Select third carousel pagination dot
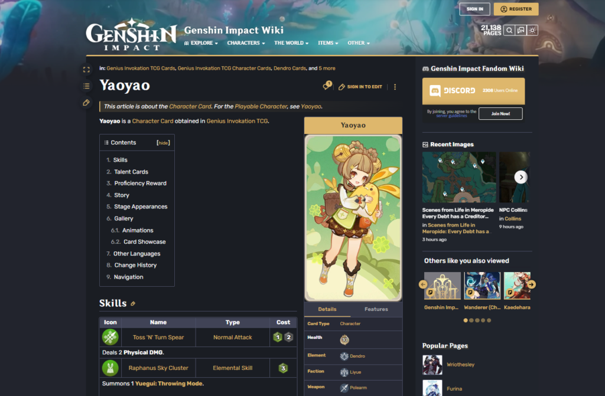This screenshot has width=605, height=396. tap(477, 320)
